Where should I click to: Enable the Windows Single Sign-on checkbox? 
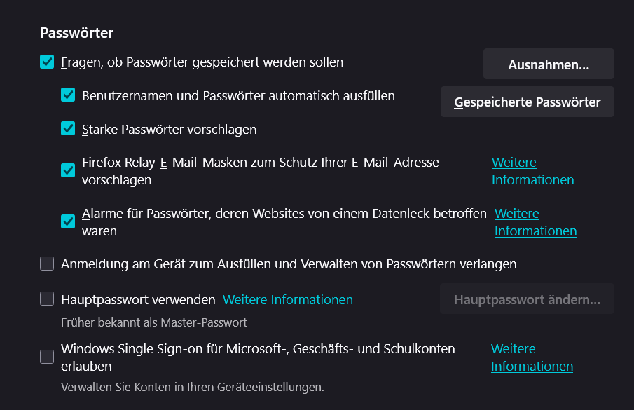coord(47,357)
